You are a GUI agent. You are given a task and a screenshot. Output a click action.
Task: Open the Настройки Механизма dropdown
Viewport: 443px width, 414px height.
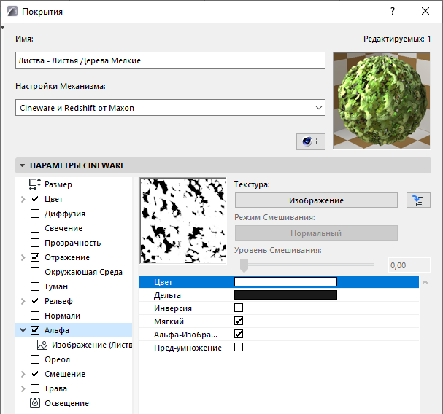[x=170, y=108]
